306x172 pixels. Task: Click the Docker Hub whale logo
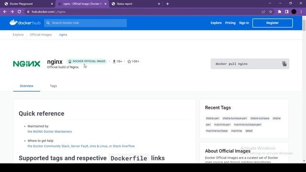coord(25,22)
